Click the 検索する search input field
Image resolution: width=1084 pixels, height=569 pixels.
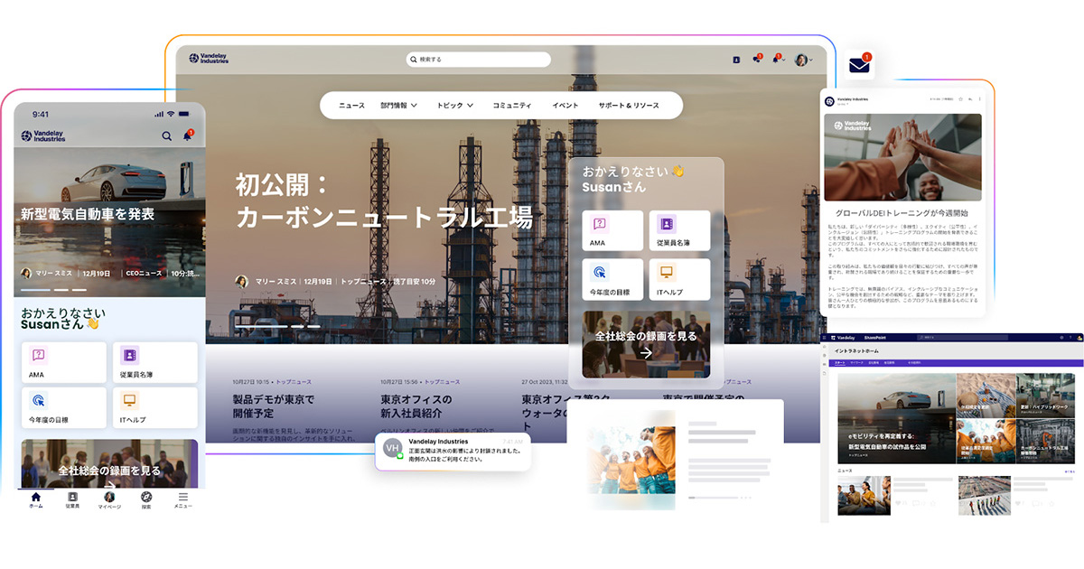pos(477,60)
